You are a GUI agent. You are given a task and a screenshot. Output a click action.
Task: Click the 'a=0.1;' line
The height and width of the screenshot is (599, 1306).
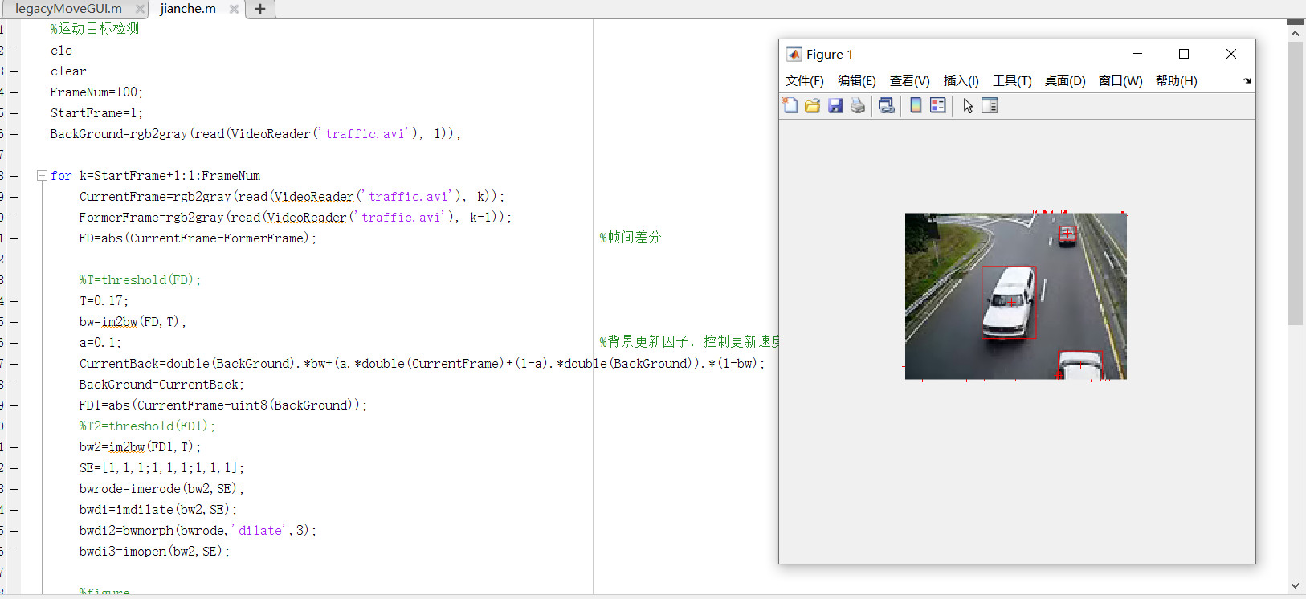tap(100, 343)
